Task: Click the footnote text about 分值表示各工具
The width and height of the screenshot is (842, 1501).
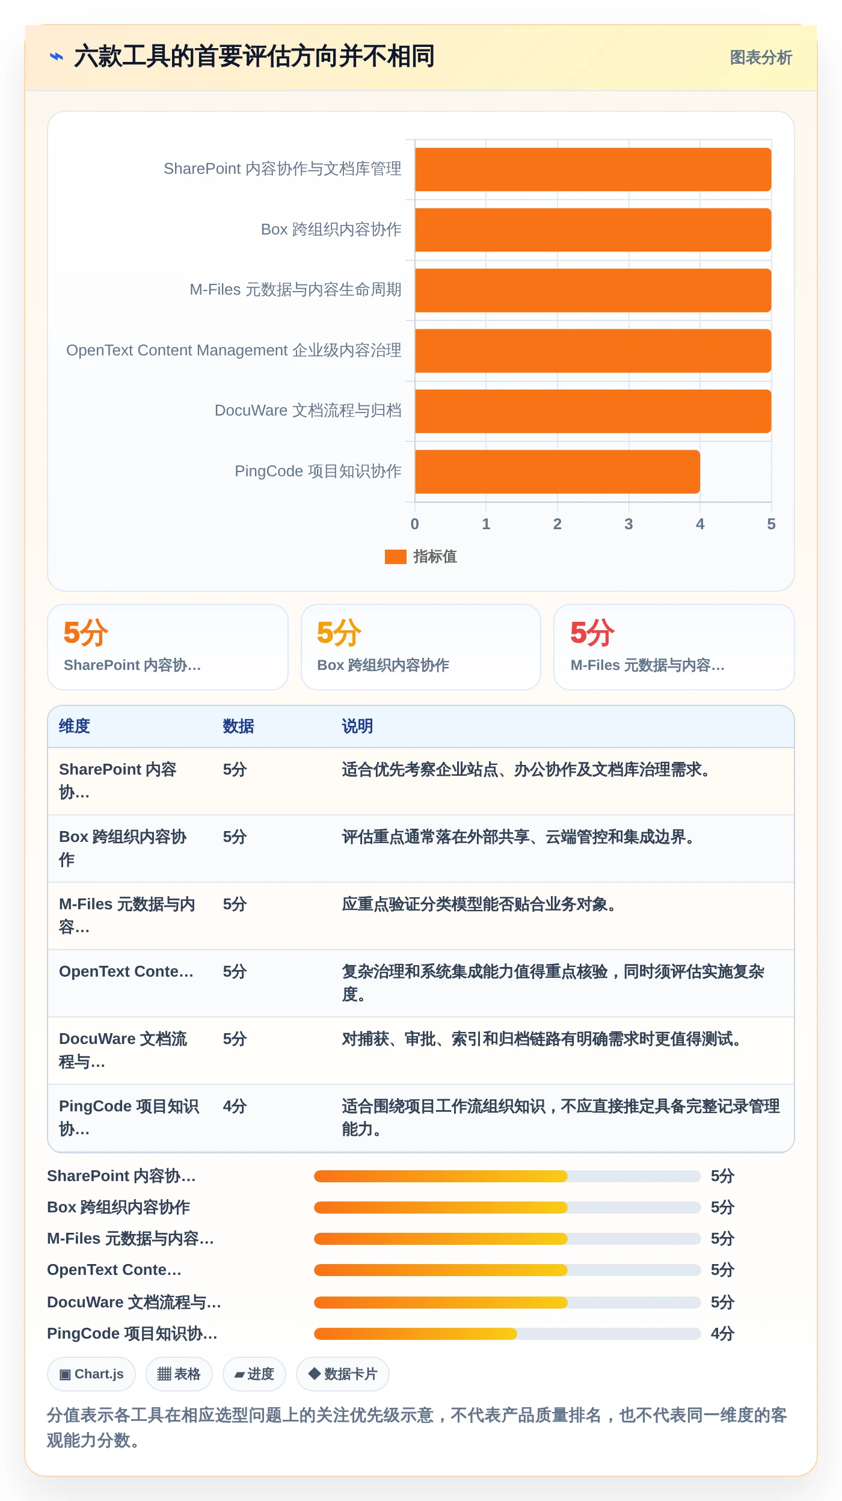Action: [x=417, y=1428]
